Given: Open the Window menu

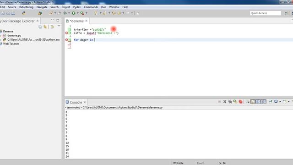Looking at the screenshot, I should (x=114, y=7).
